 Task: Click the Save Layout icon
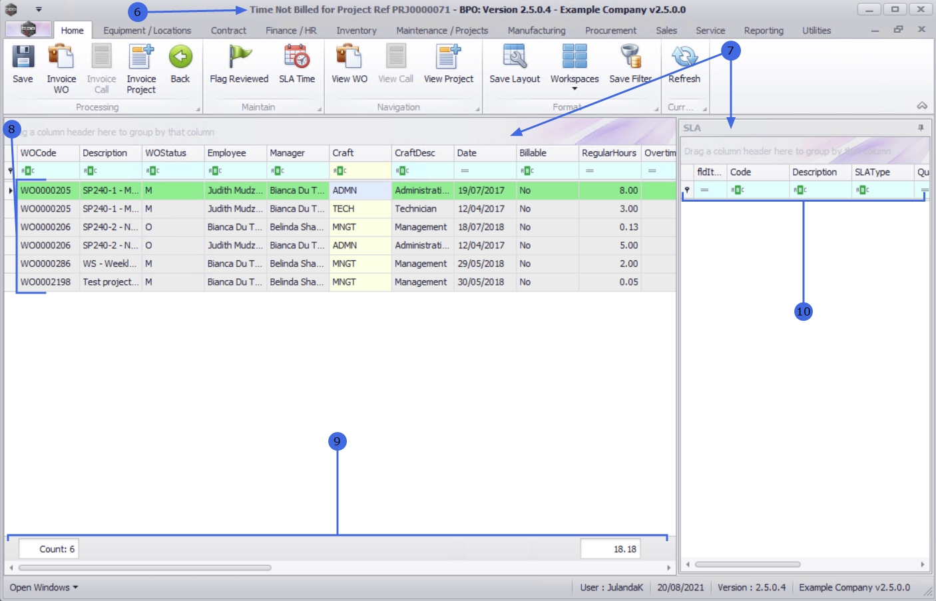tap(515, 57)
